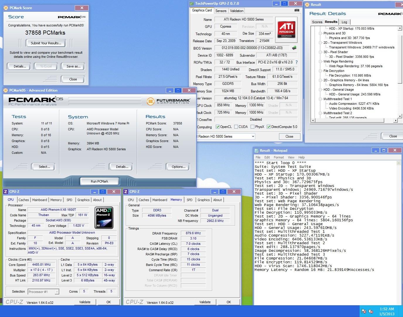Click the Memory-tab CPU-Z window title icon
The image size is (403, 317).
click(x=126, y=192)
